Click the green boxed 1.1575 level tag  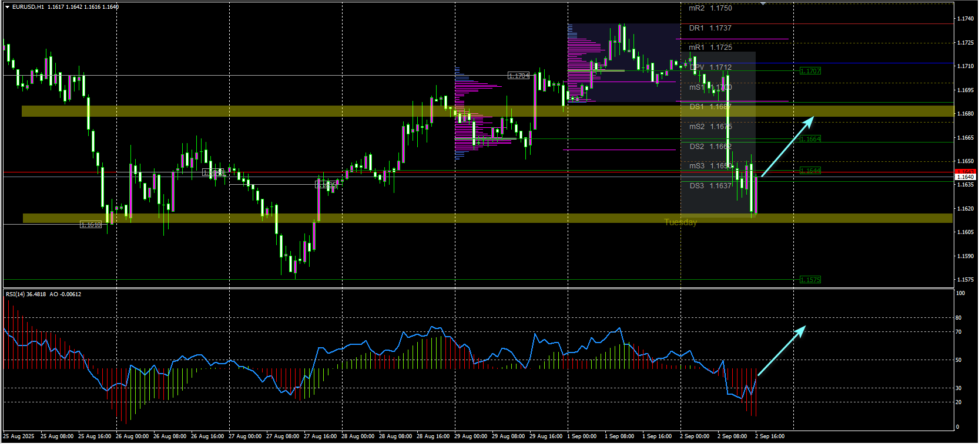tap(810, 280)
